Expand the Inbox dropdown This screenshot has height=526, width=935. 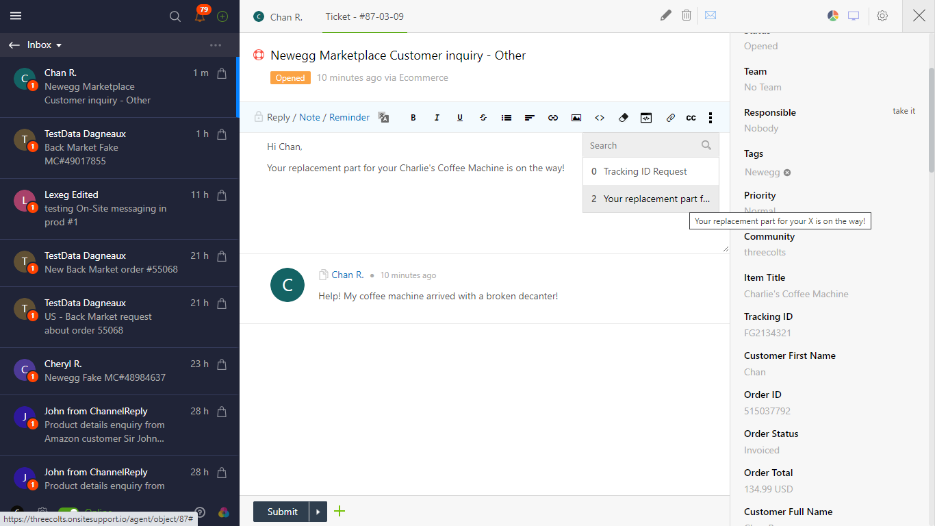click(44, 45)
